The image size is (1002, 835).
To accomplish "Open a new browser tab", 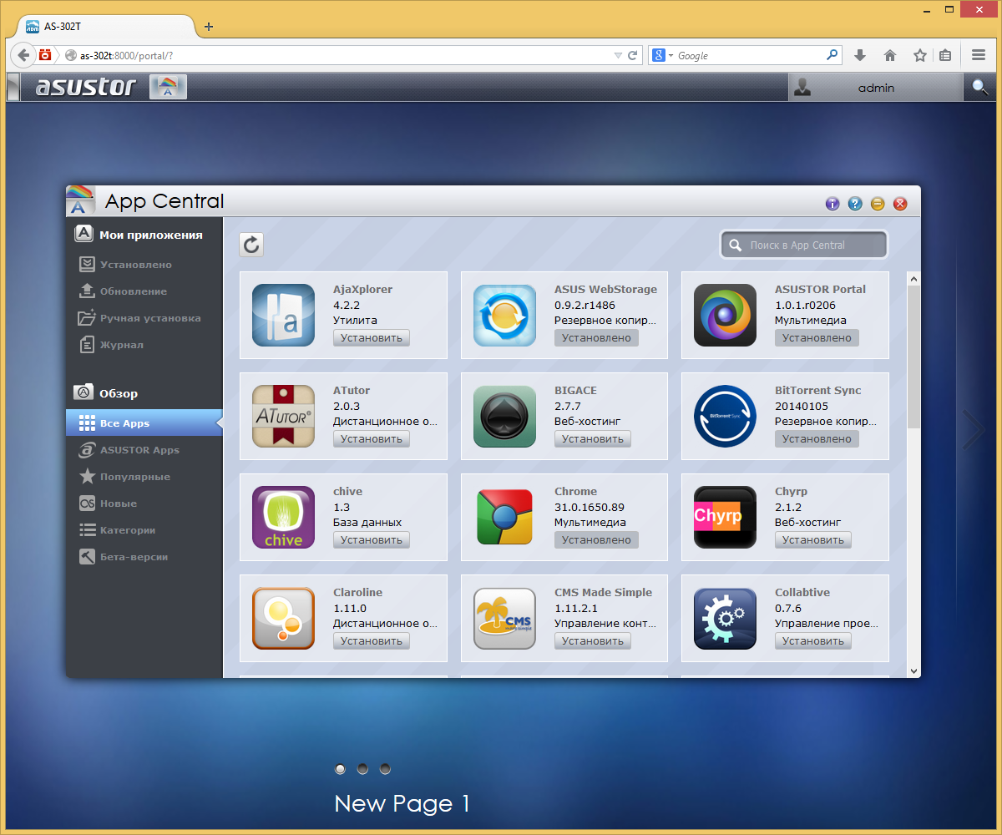I will coord(209,26).
